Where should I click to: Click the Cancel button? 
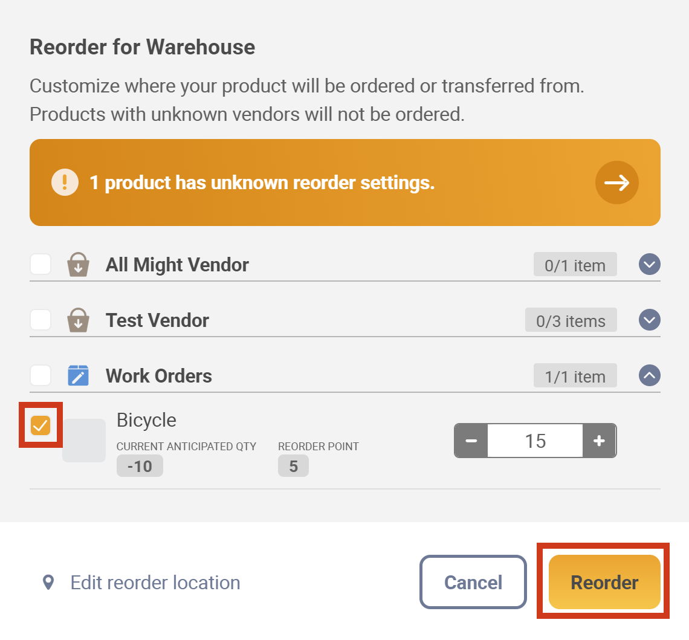[x=473, y=582]
